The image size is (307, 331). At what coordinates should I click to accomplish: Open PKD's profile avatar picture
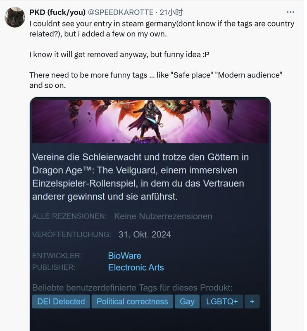pos(15,17)
